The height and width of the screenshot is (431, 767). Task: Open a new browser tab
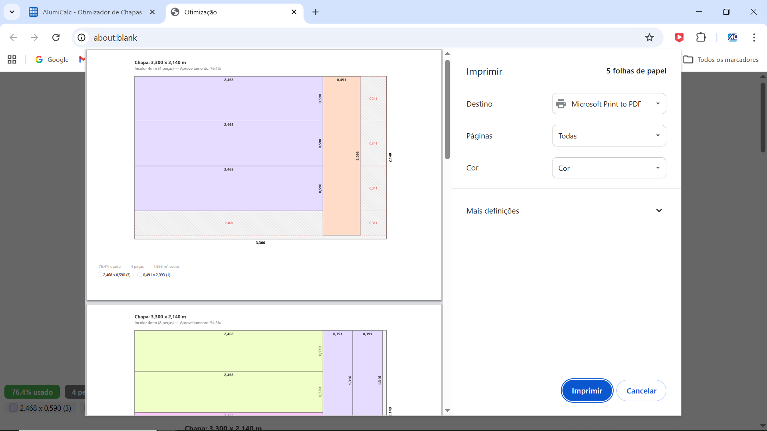tap(316, 12)
